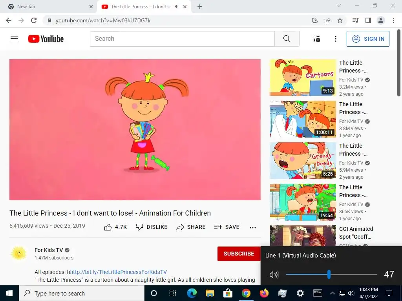This screenshot has height=301, width=402.
Task: Open the Greedy Deedy 5:25 video
Action: point(303,160)
